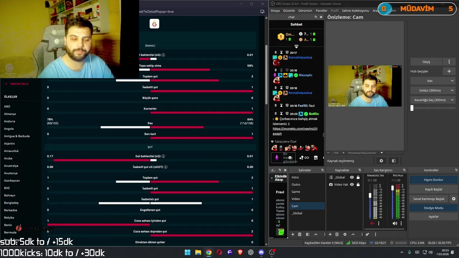Open File Explorer from the taskbar

point(198,252)
